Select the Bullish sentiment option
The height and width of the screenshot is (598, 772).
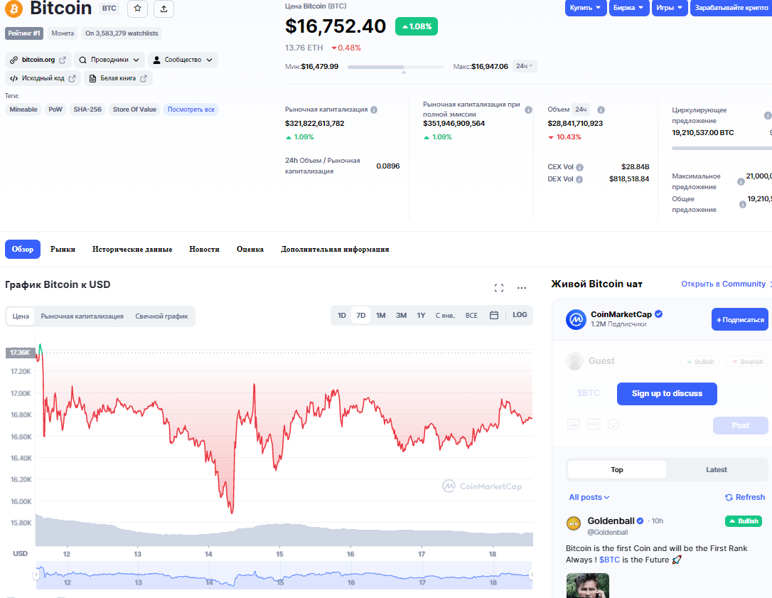[699, 361]
